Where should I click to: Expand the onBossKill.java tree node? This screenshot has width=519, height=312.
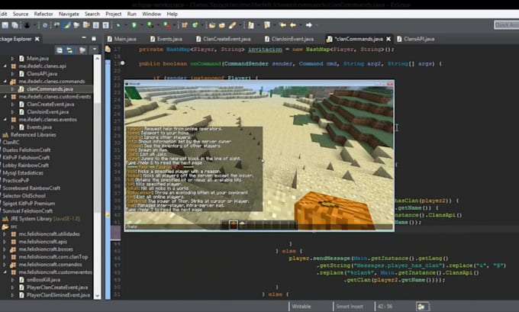12,280
